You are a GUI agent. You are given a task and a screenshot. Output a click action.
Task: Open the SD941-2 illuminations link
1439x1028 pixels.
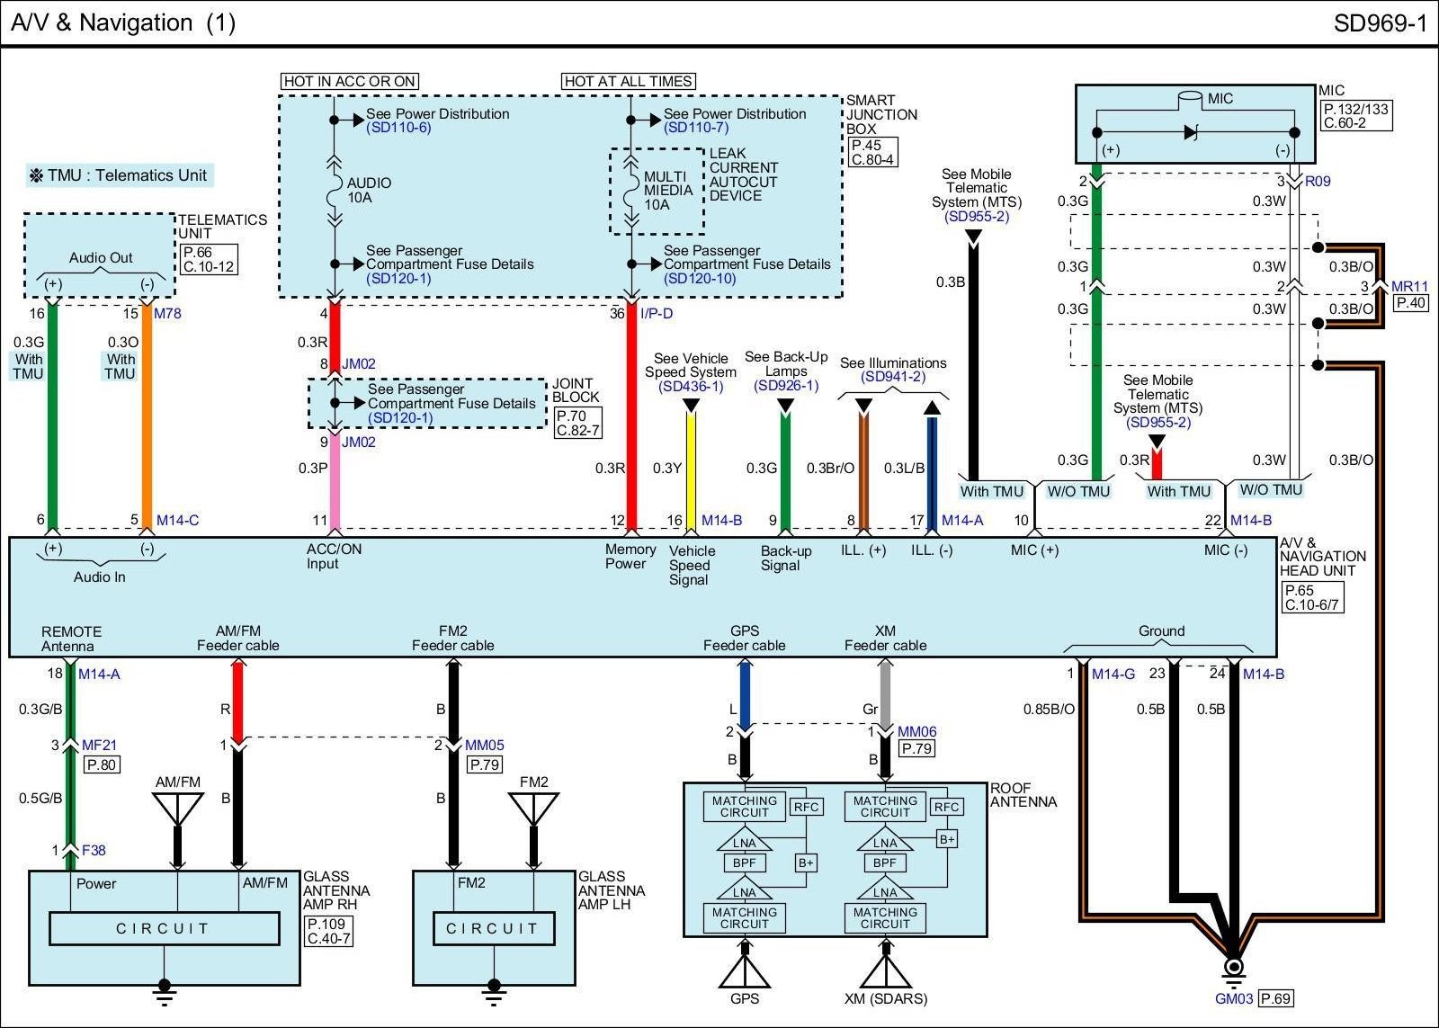pyautogui.click(x=893, y=377)
